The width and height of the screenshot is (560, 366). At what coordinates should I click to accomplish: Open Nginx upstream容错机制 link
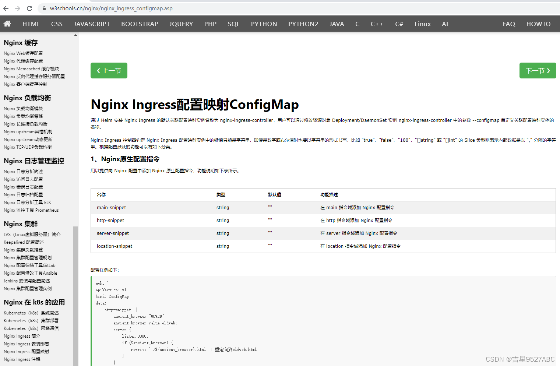tap(28, 132)
